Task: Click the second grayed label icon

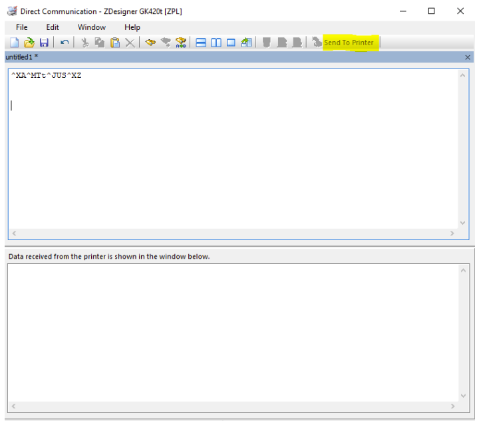Action: pos(281,43)
